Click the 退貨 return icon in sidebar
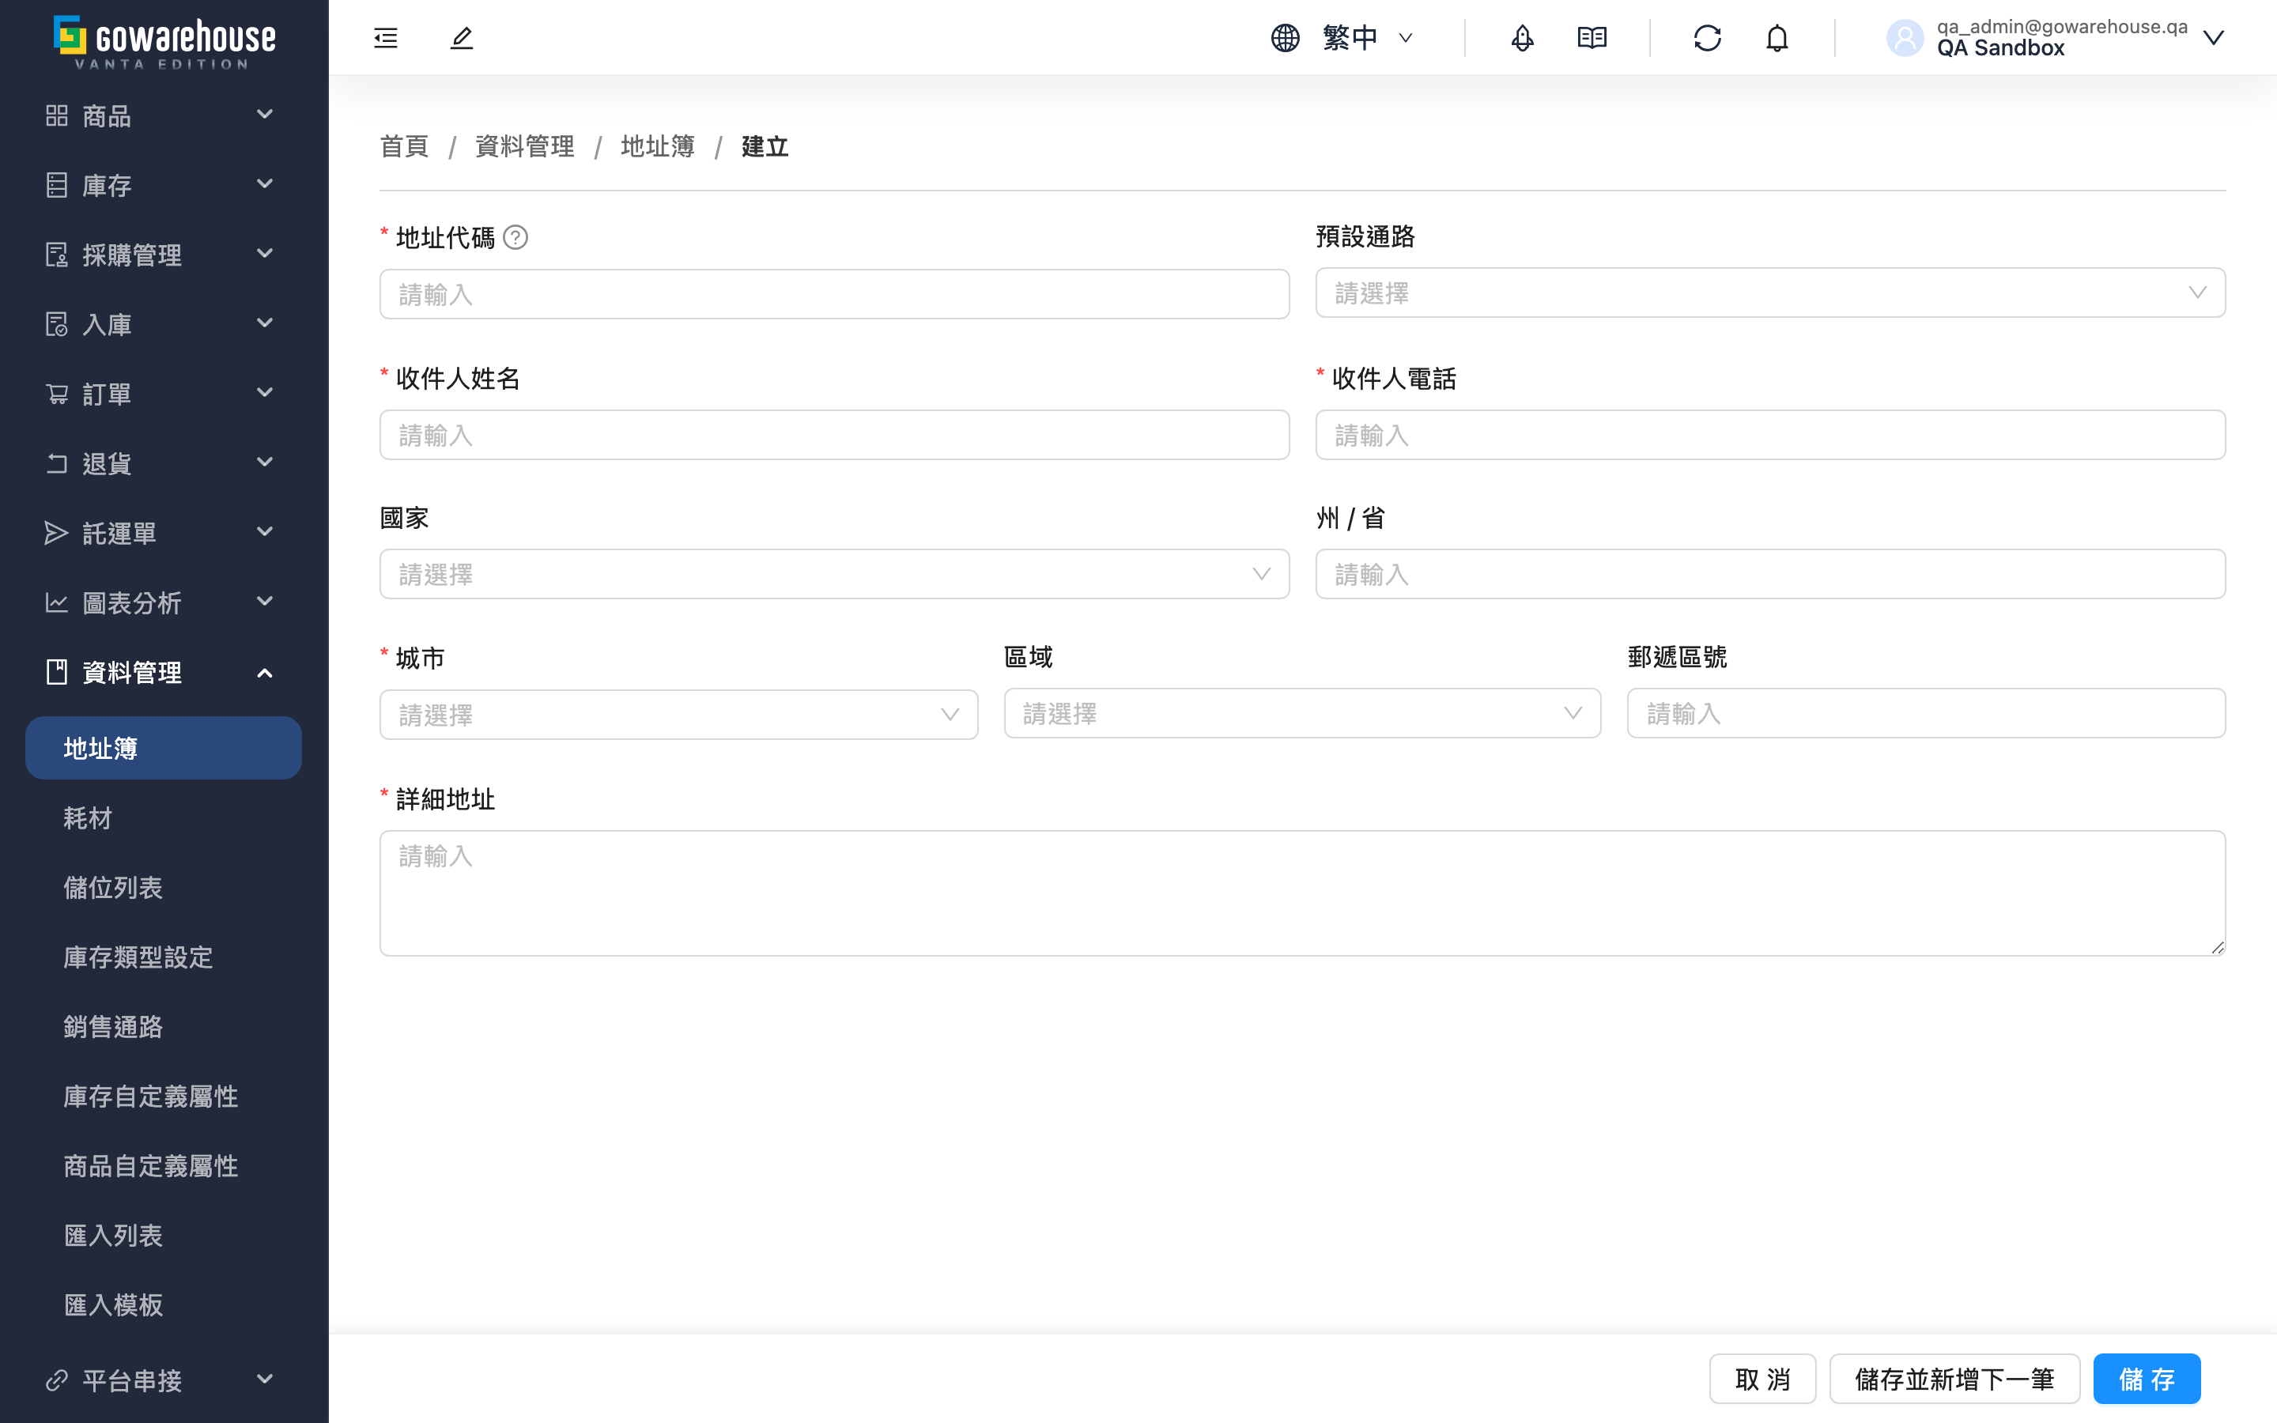2277x1423 pixels. point(56,463)
